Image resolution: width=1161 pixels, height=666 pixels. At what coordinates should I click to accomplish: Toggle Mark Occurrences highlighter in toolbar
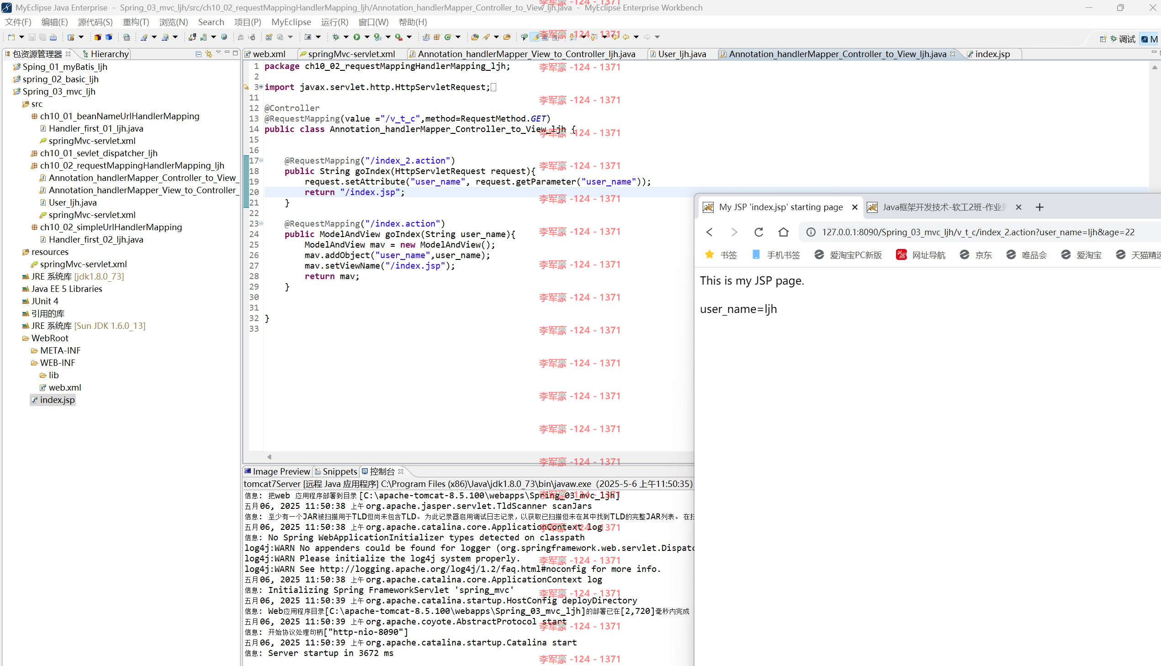tap(535, 37)
